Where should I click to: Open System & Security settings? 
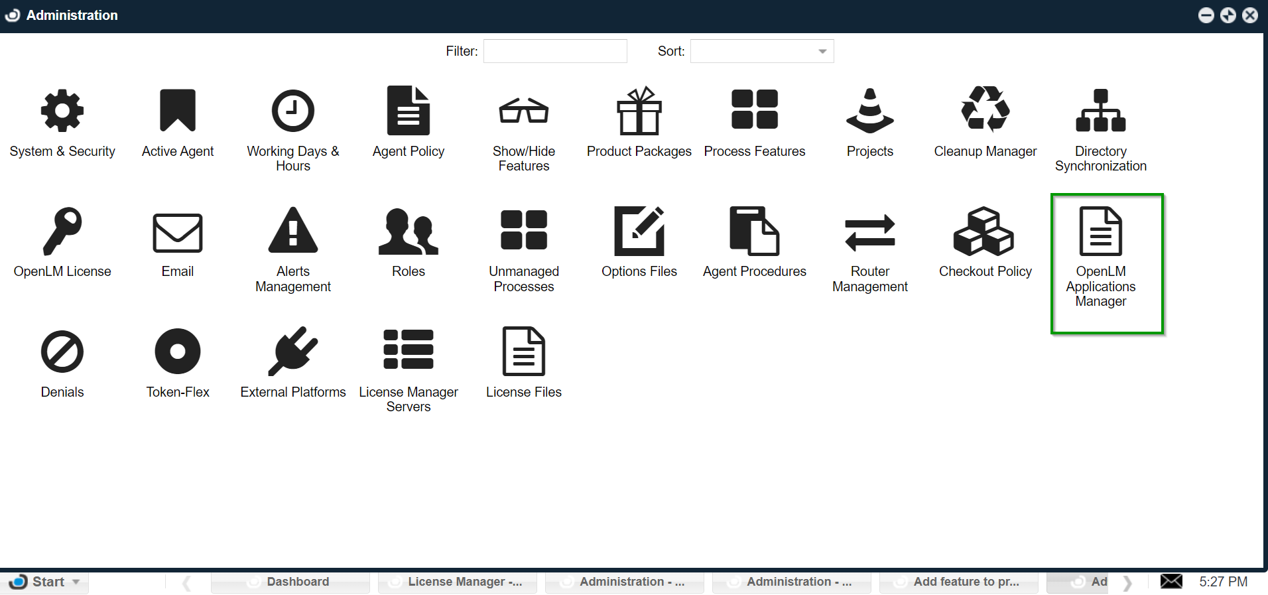[x=62, y=111]
